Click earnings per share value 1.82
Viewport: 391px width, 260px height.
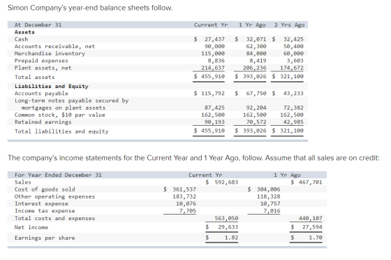point(231,238)
